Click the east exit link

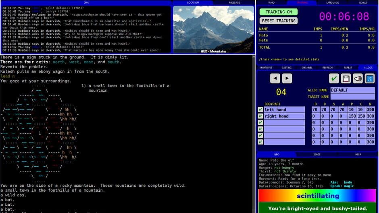(x=88, y=62)
